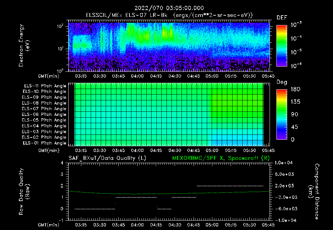Click the DEF color bar legend
This screenshot has width=333, height=230.
282,45
